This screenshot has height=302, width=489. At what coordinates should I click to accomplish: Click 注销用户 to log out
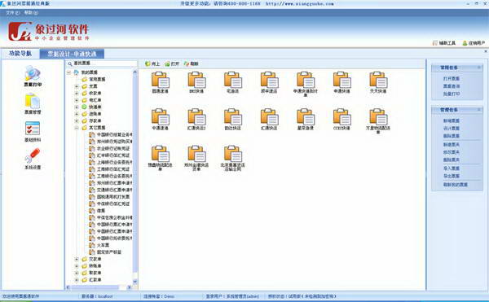tap(474, 43)
